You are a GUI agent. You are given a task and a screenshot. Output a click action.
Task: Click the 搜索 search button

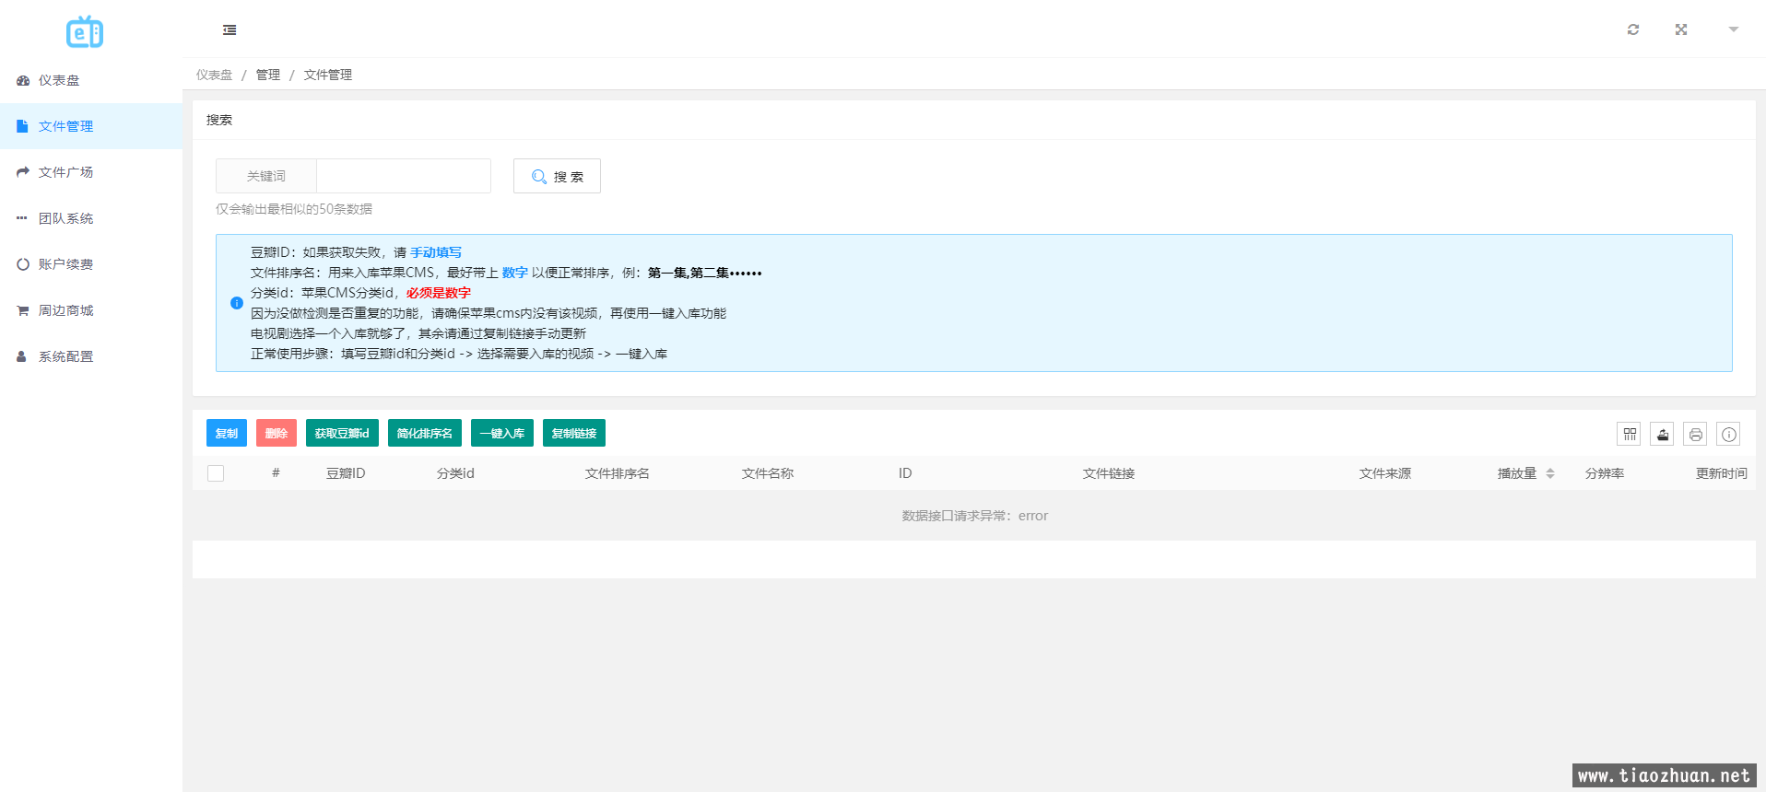pos(557,176)
